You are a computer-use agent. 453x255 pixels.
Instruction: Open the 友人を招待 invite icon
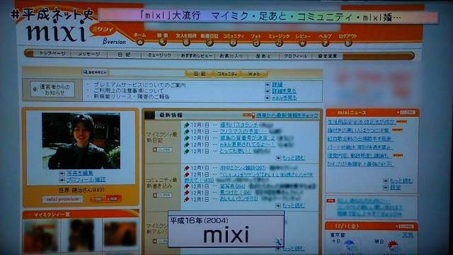tap(186, 42)
